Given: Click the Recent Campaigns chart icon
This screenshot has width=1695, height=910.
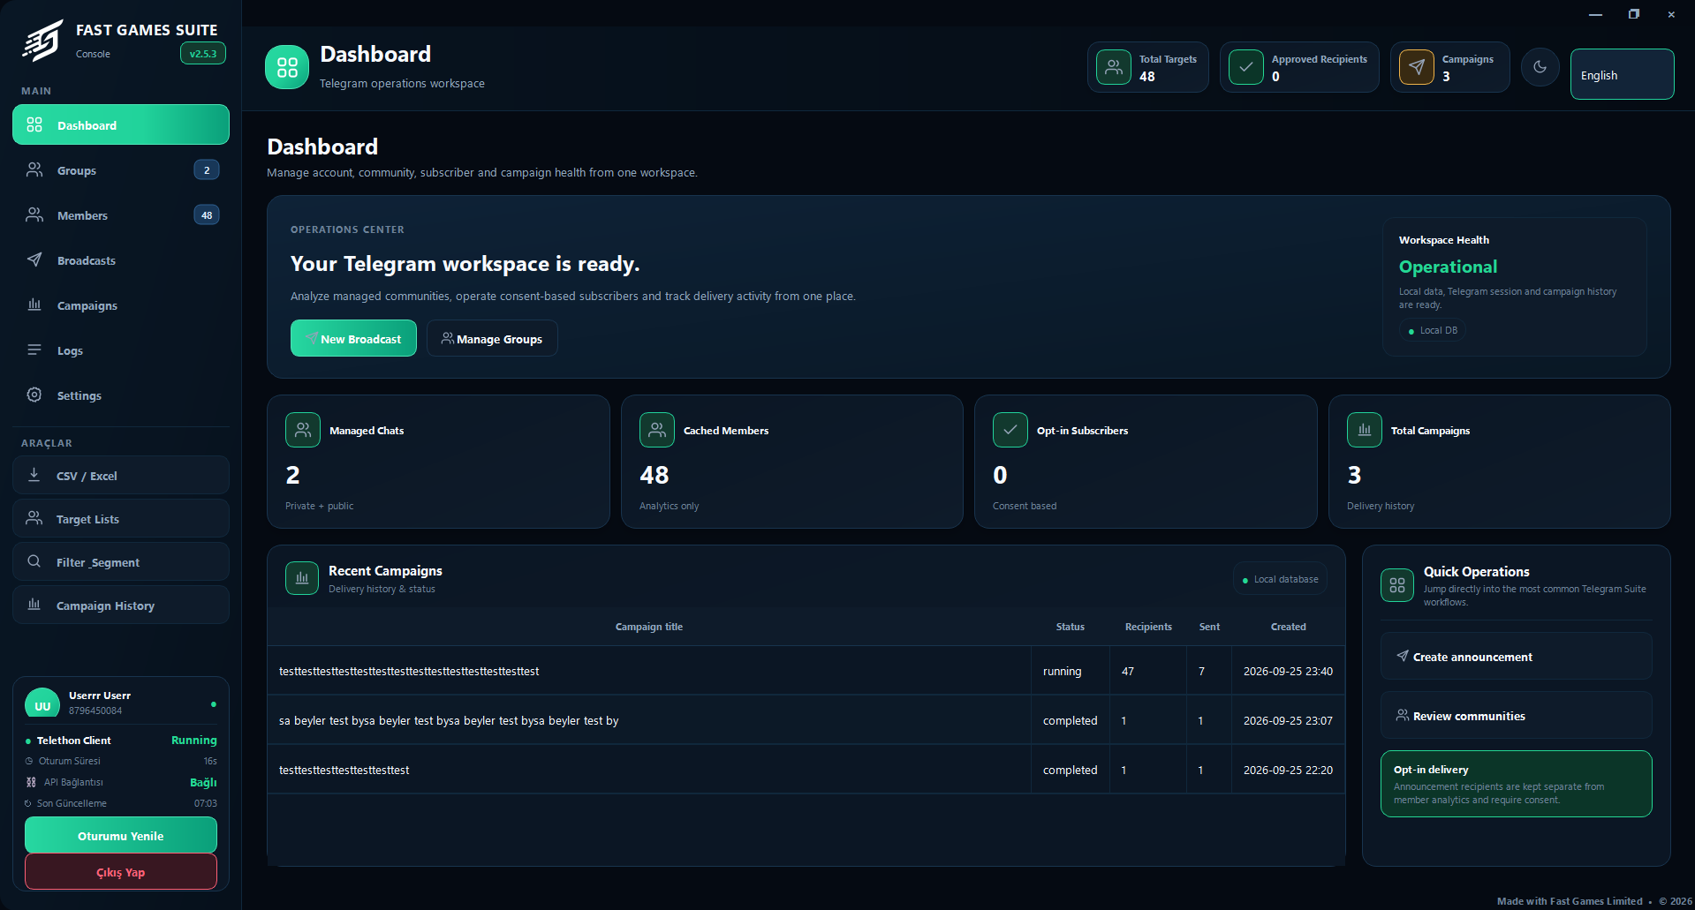Looking at the screenshot, I should coord(302,578).
